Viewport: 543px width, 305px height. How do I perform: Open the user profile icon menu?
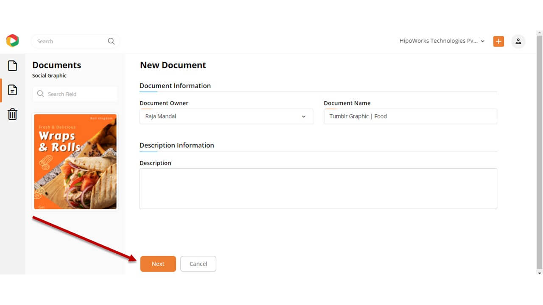(518, 41)
